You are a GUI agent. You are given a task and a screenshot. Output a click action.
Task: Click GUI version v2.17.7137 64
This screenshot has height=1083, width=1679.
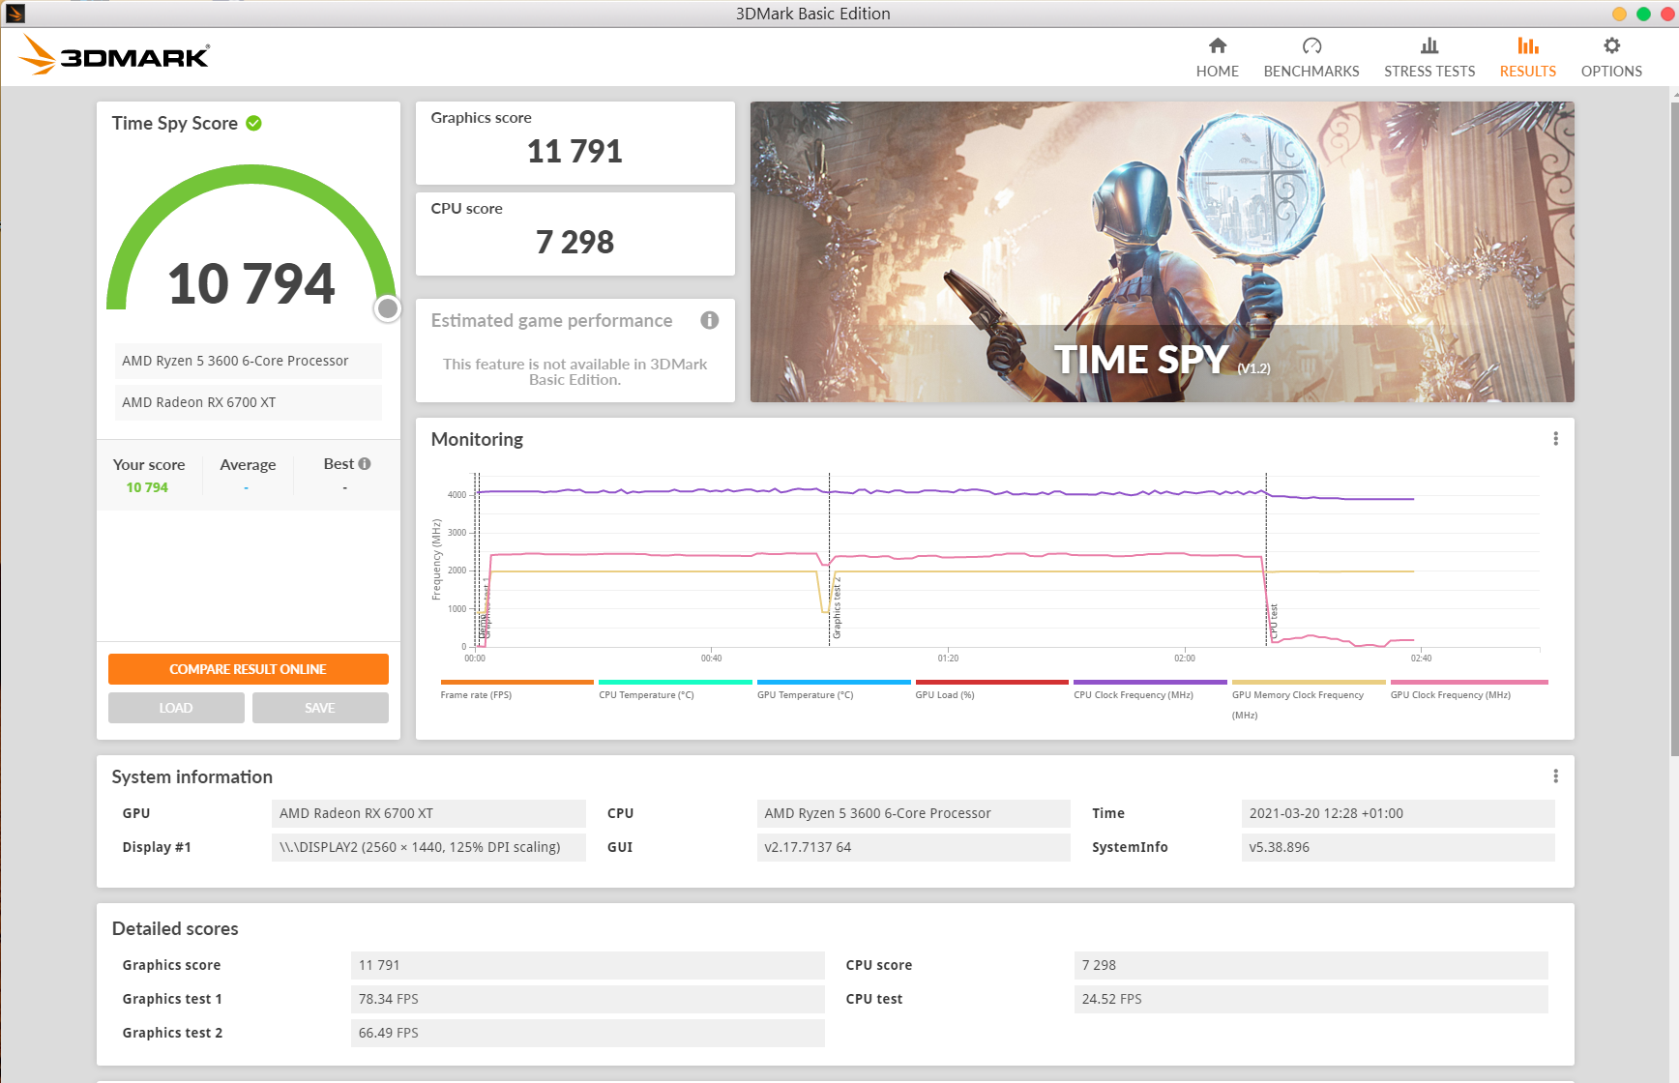click(914, 847)
